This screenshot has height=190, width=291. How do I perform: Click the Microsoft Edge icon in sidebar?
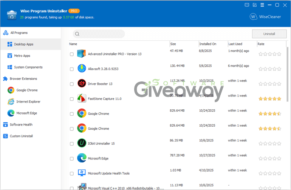pyautogui.click(x=11, y=113)
